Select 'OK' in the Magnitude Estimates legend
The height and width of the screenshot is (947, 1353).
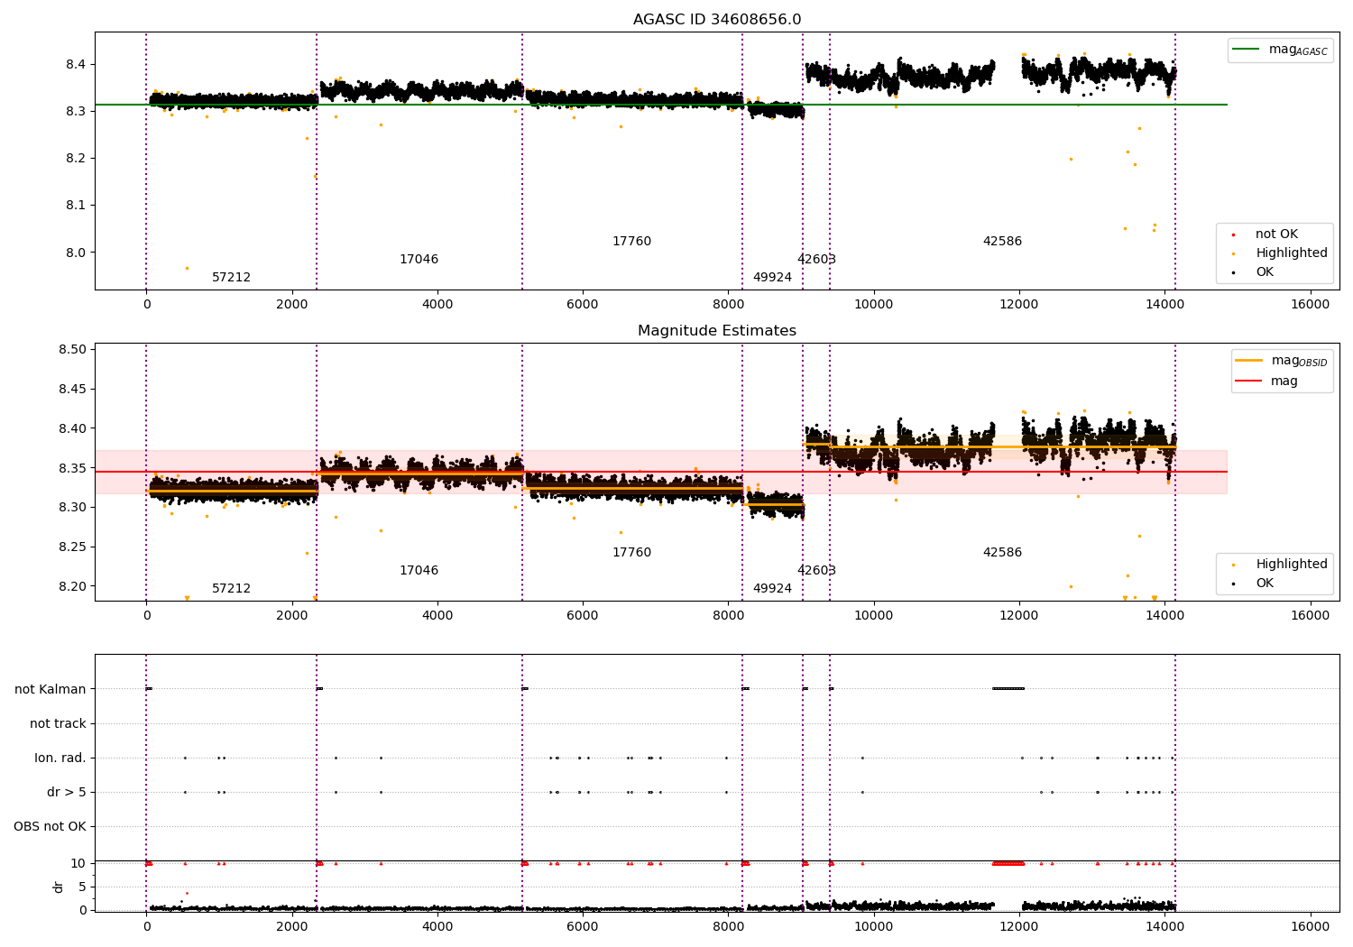pyautogui.click(x=1265, y=584)
